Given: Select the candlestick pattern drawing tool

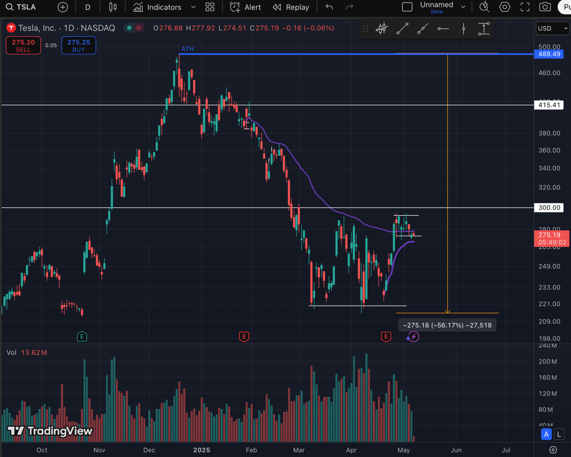Looking at the screenshot, I should [x=382, y=29].
